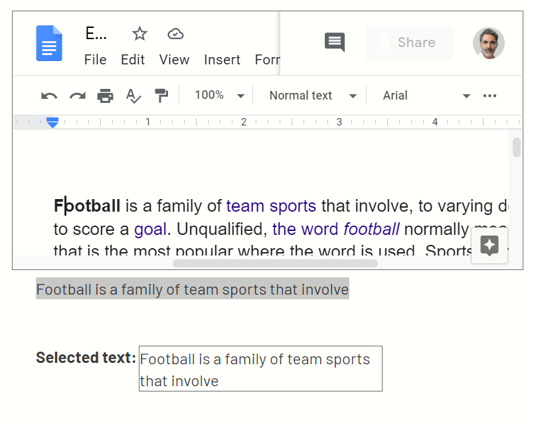Click the highlighted Football sentence below document
This screenshot has height=424, width=534.
click(193, 289)
